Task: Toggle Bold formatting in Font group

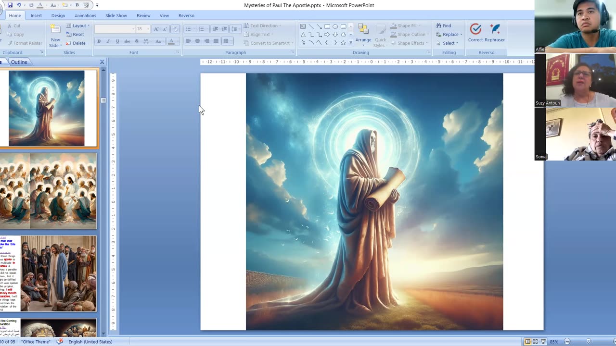Action: 99,41
